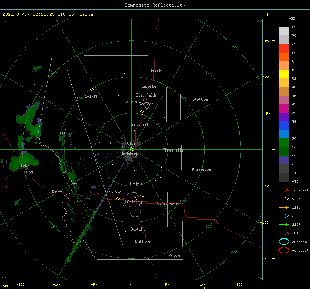Click the yellow radar-center diamond at Olds
The width and height of the screenshot is (310, 289).
pos(132,149)
